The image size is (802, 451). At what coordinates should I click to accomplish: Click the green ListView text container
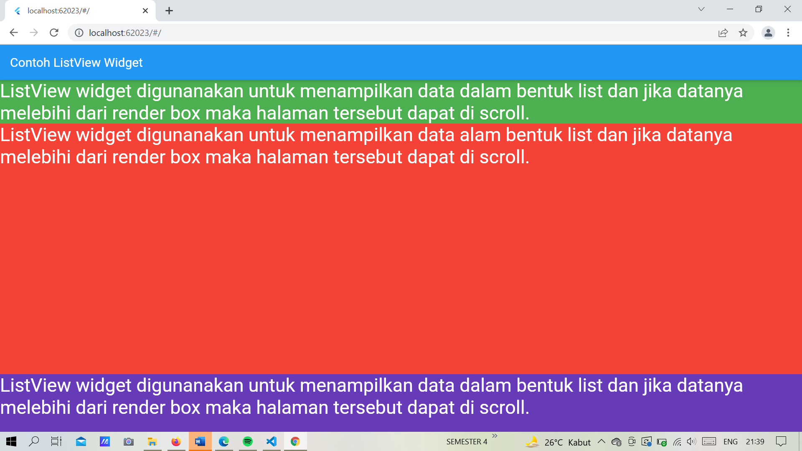pos(401,102)
